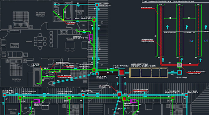The image size is (209, 115).
Task: Click the 3'x6' TRAPPED FLOOR GULLY label
Action: point(35,65)
